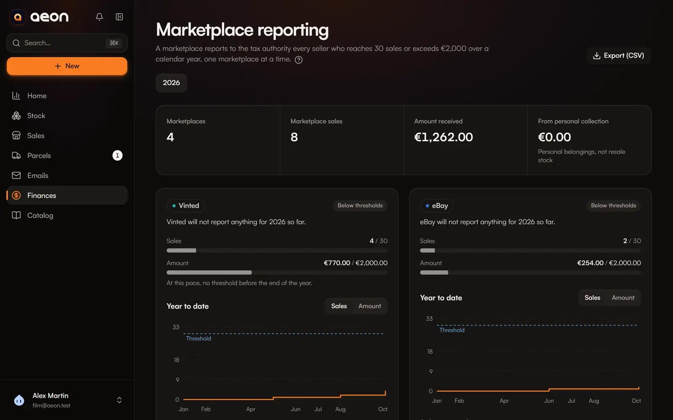This screenshot has height=420, width=673.
Task: Click the Marketplace sales card
Action: click(x=342, y=140)
